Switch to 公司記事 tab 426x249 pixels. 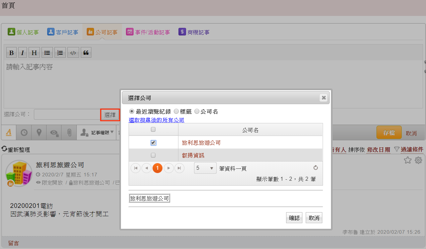coord(102,32)
